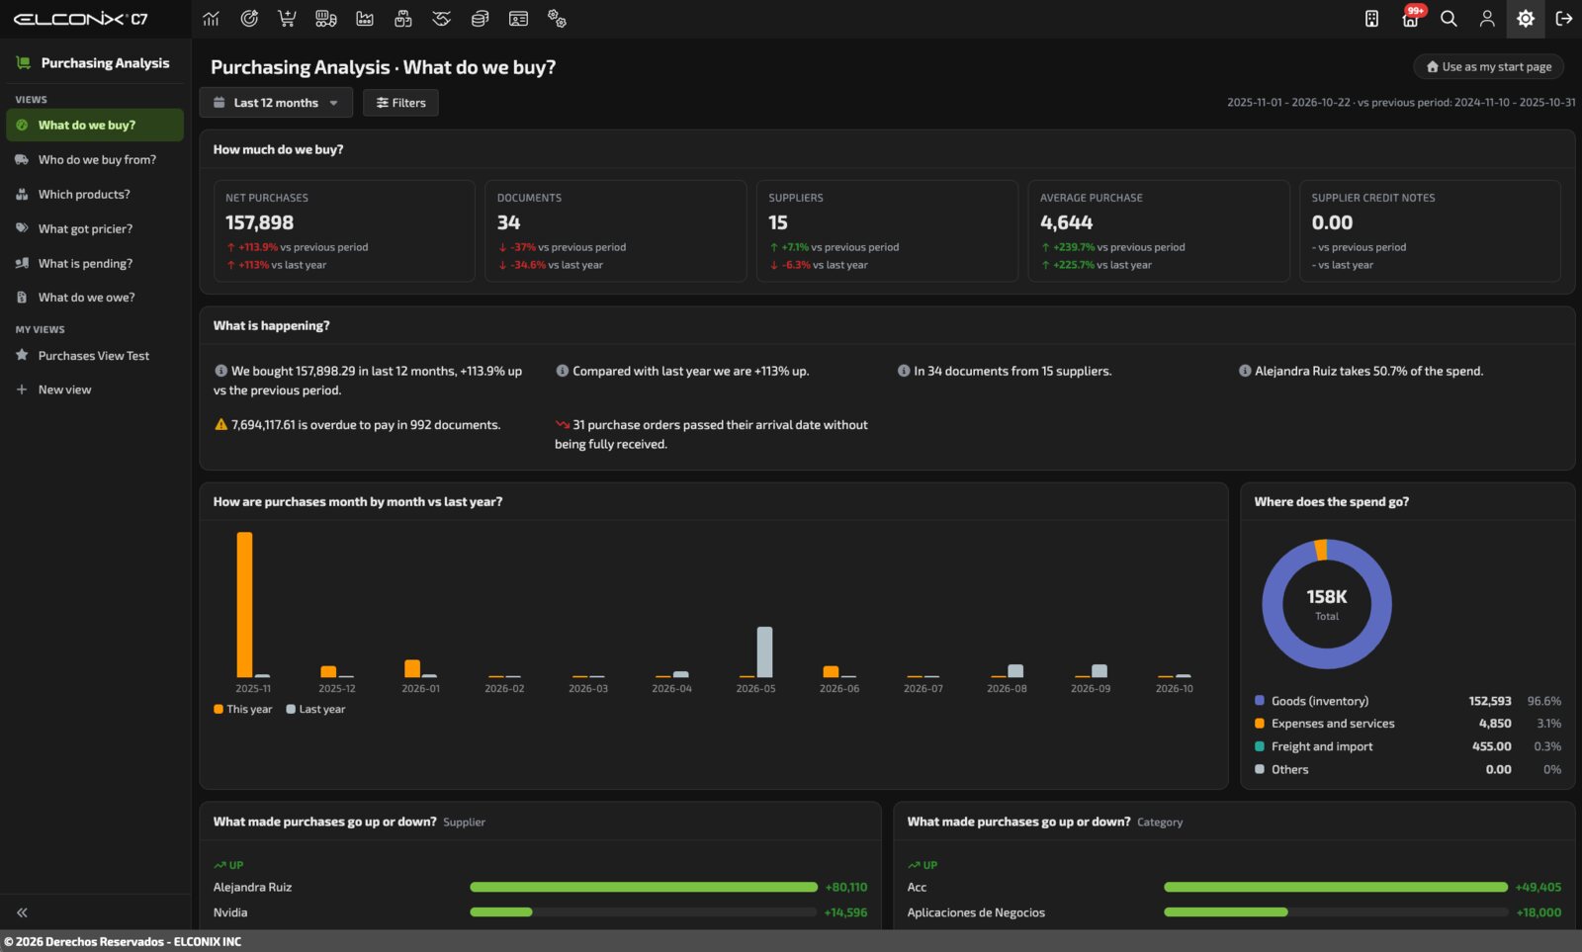Open notifications with 99+ badge
1582x952 pixels.
click(1411, 18)
